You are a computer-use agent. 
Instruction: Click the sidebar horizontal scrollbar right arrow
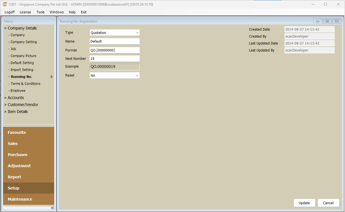[x=52, y=208]
